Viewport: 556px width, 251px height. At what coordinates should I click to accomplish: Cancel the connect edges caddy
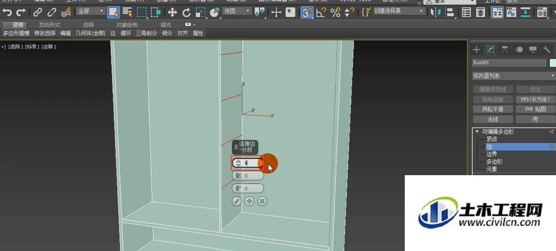(262, 201)
